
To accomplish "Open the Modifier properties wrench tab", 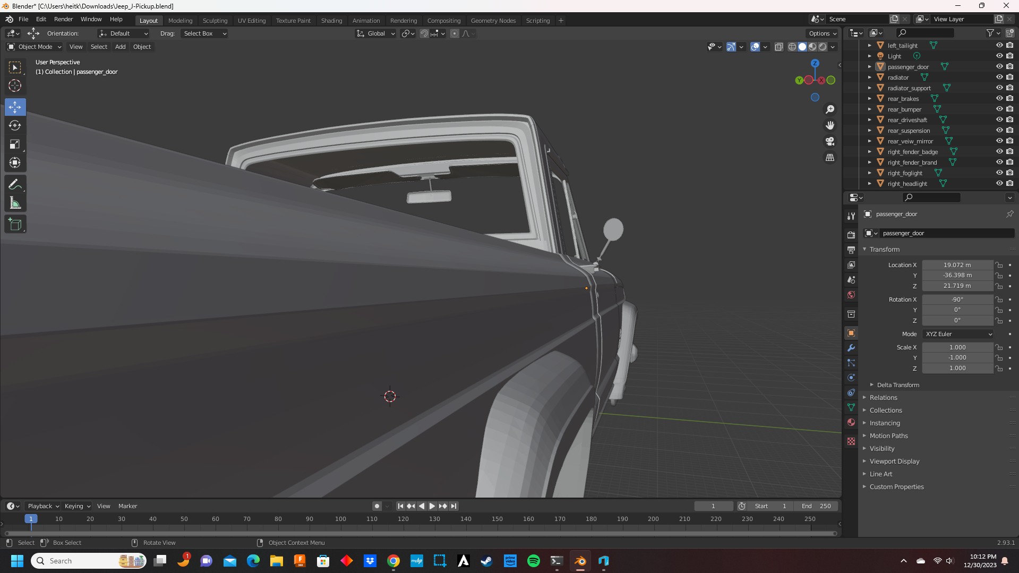I will click(x=851, y=348).
